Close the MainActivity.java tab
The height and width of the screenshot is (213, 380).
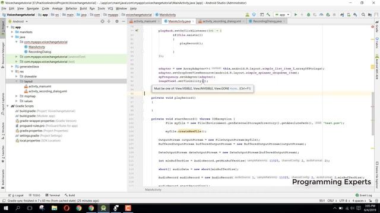tap(194, 21)
